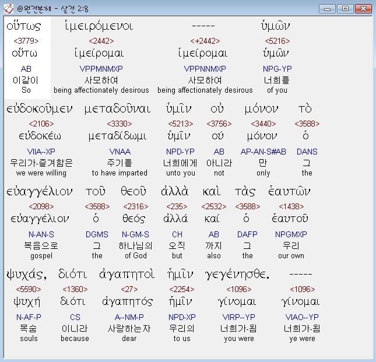Click the parsing code NPG-YP

point(277,69)
